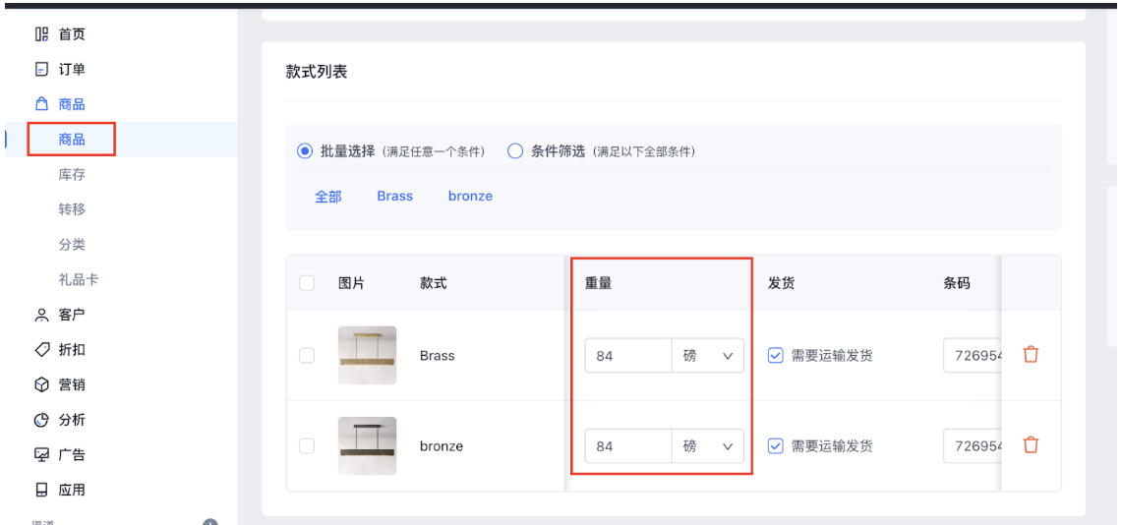Delete the Brass variant with trash icon
The height and width of the screenshot is (525, 1121).
[x=1031, y=355]
